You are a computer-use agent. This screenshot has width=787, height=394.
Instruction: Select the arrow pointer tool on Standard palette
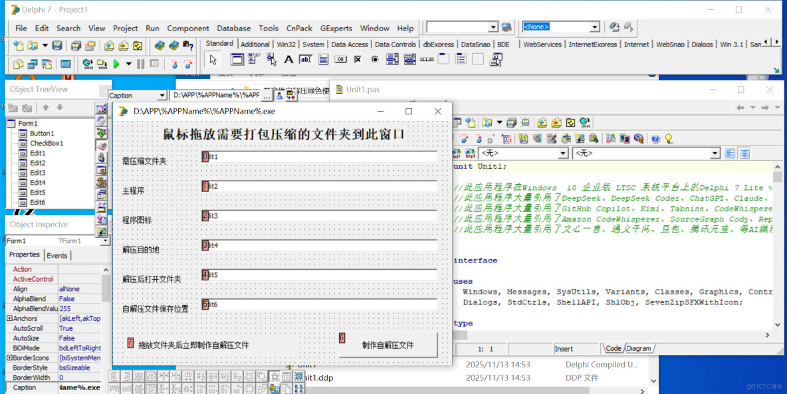coord(213,59)
